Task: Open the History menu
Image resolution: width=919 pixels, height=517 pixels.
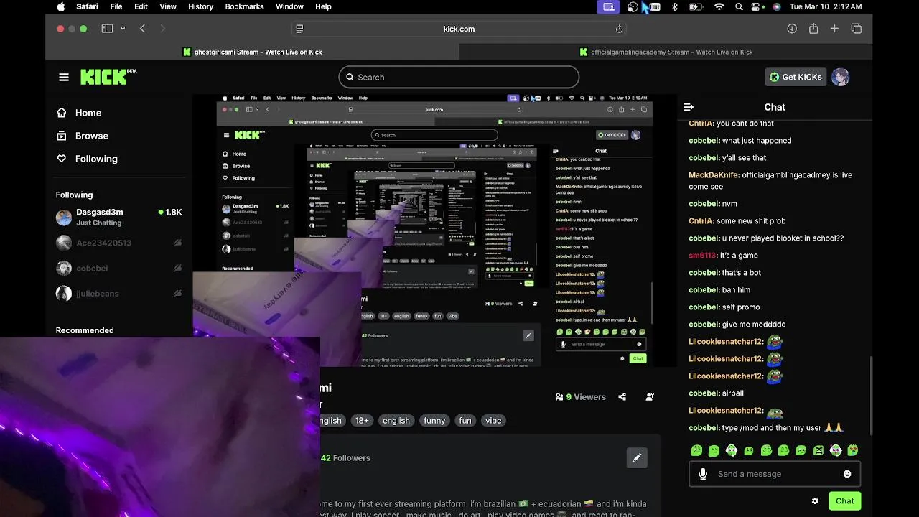Action: (x=200, y=6)
